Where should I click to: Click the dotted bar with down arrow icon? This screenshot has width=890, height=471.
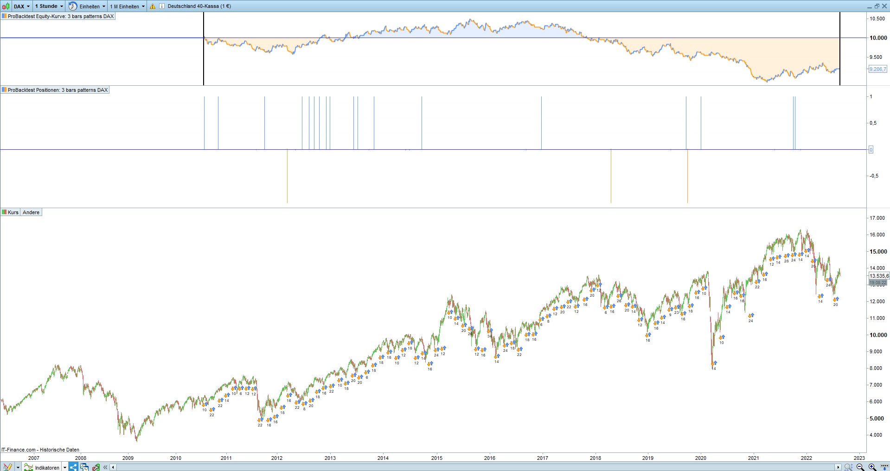point(884,467)
